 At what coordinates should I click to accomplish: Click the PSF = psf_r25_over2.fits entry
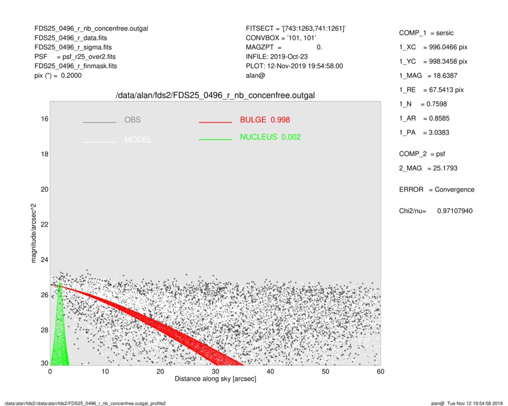75,57
